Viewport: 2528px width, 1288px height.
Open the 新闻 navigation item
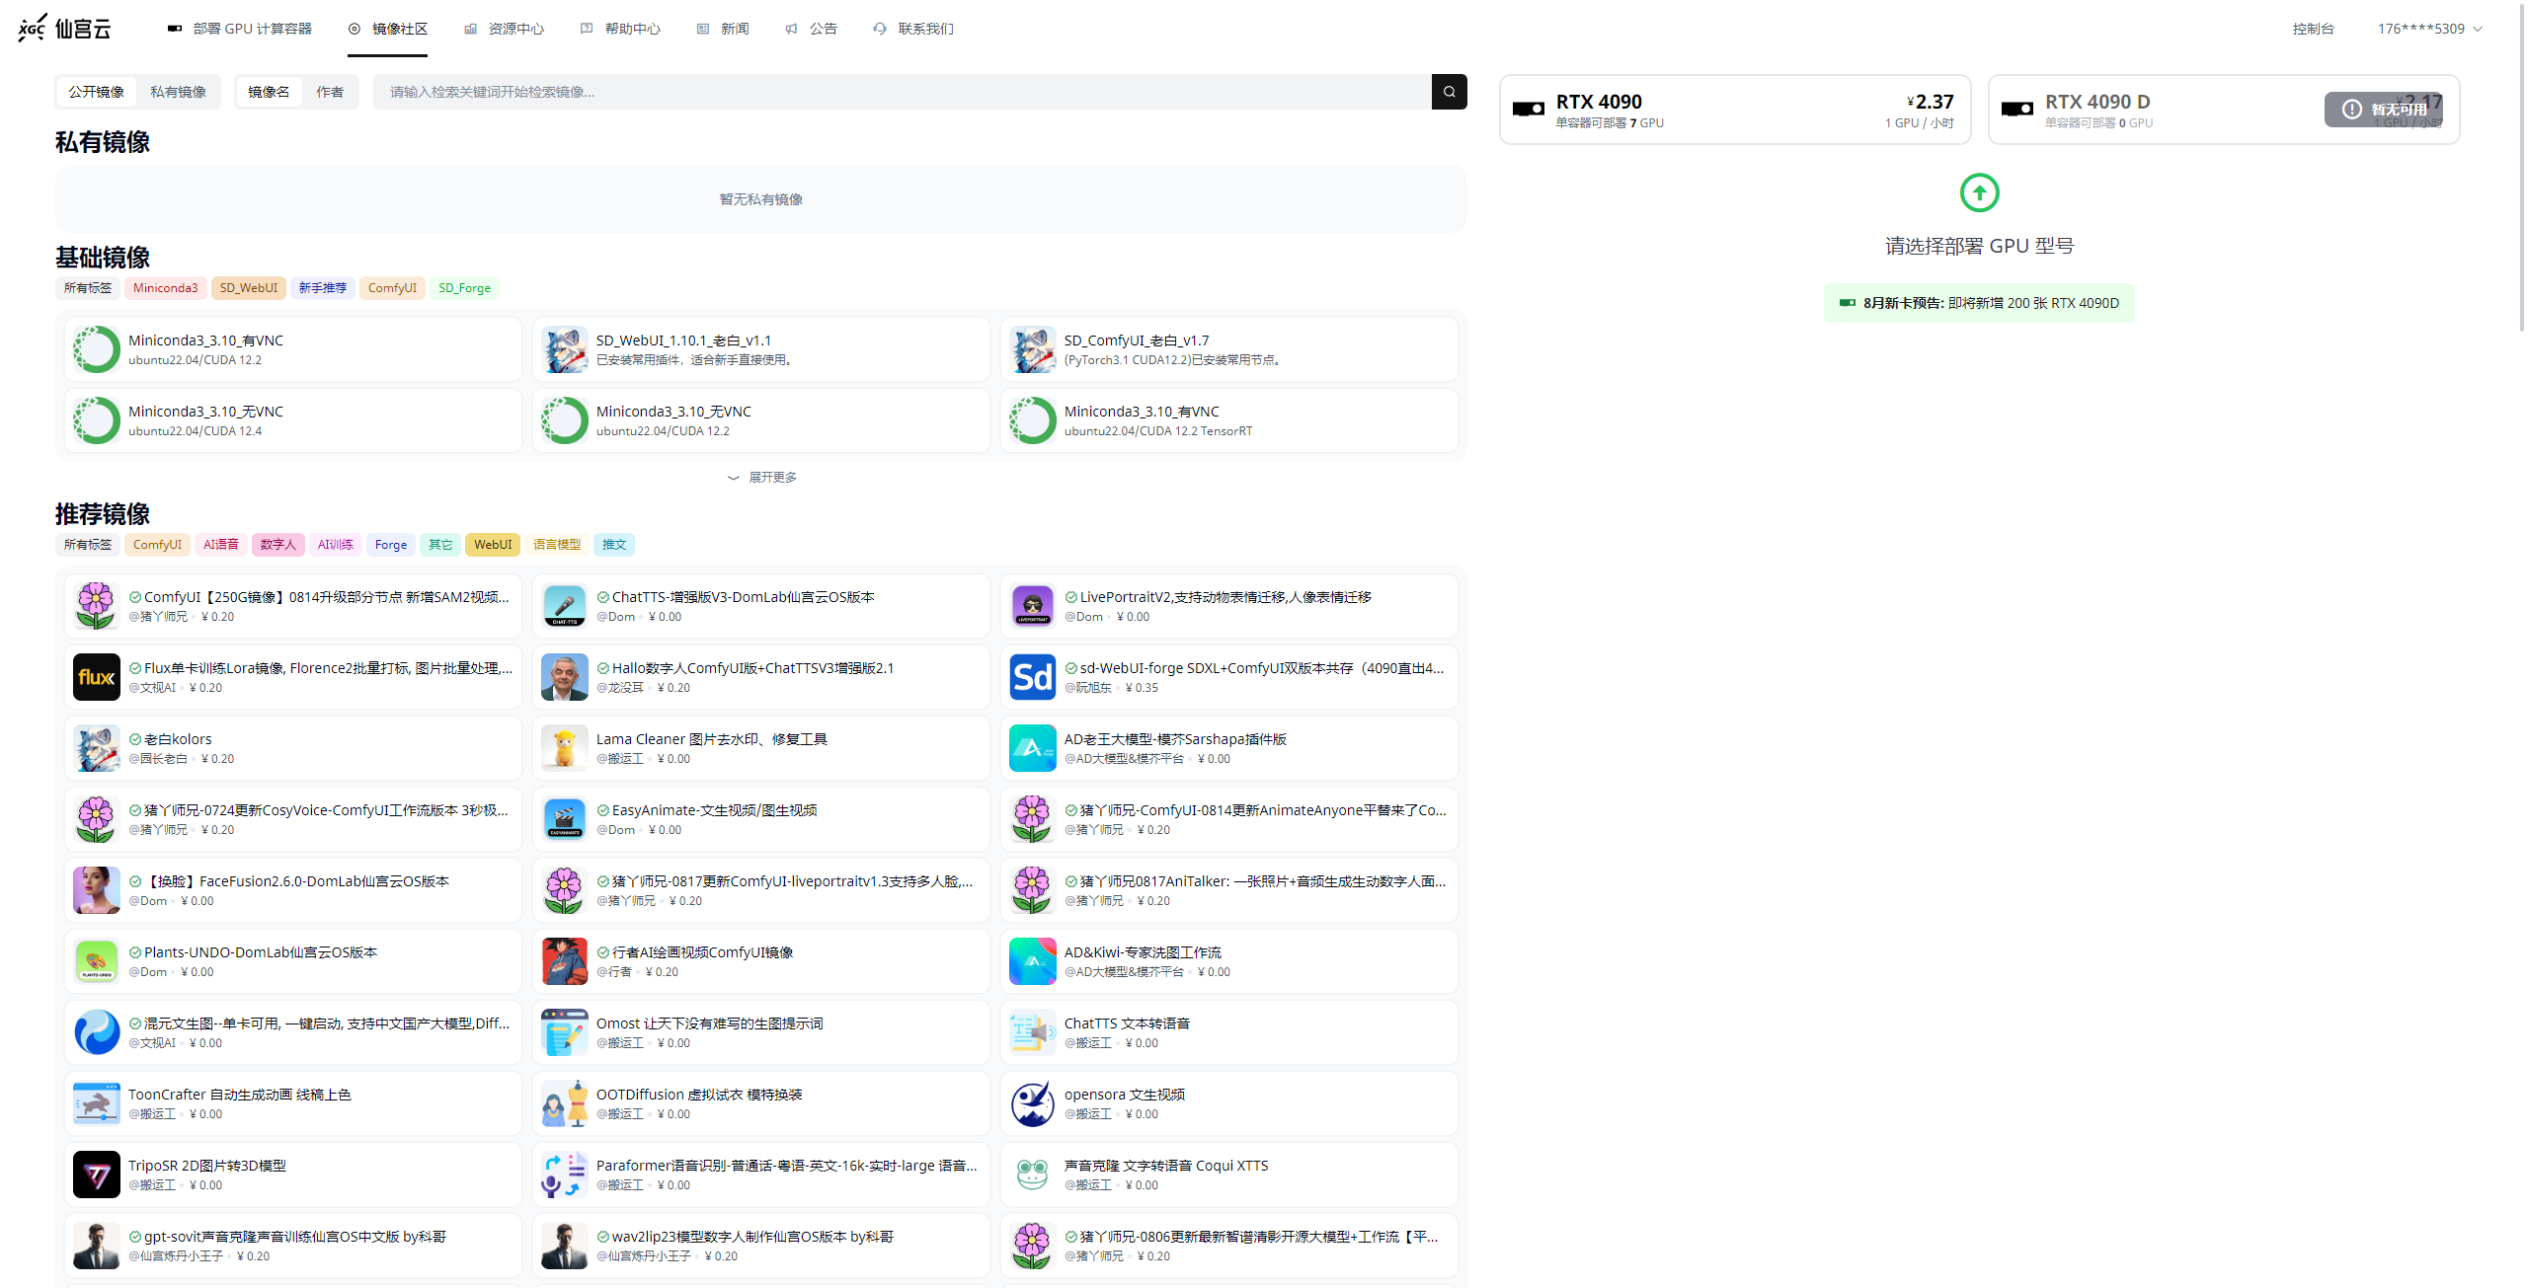click(x=723, y=29)
